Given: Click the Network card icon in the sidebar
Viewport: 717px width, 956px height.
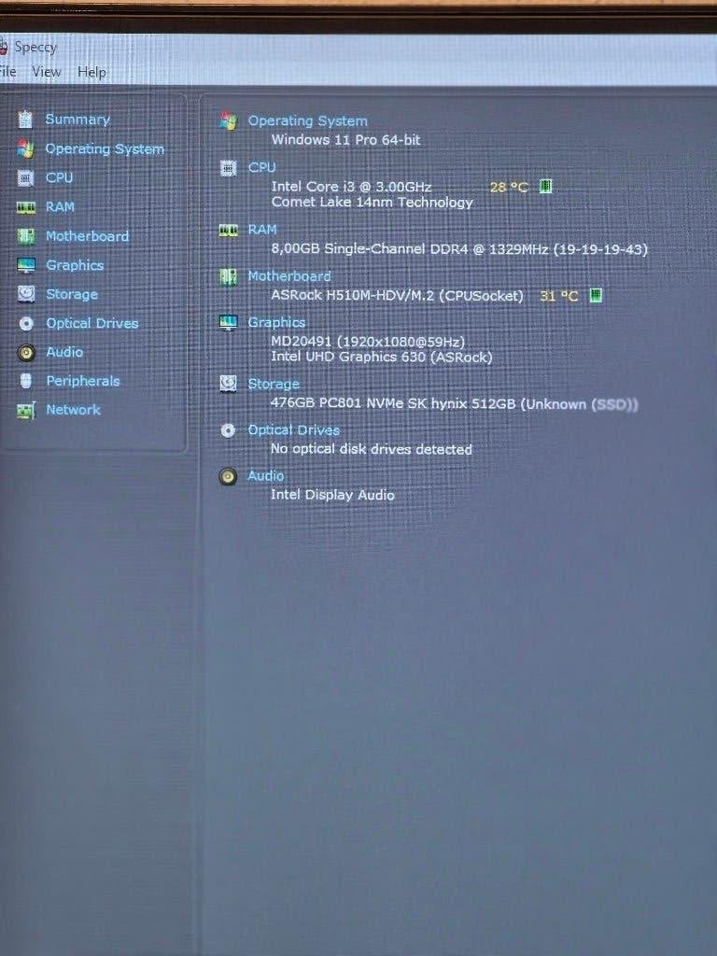Looking at the screenshot, I should [x=26, y=411].
